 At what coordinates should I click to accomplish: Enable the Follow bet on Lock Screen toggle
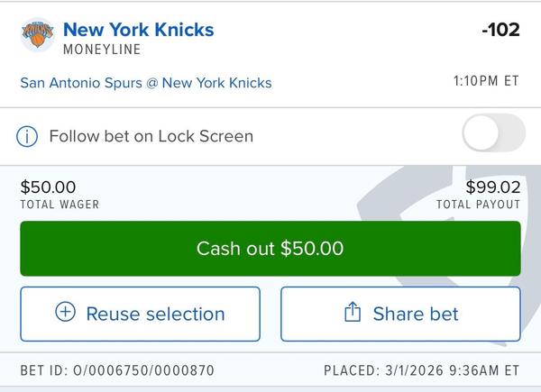(492, 135)
